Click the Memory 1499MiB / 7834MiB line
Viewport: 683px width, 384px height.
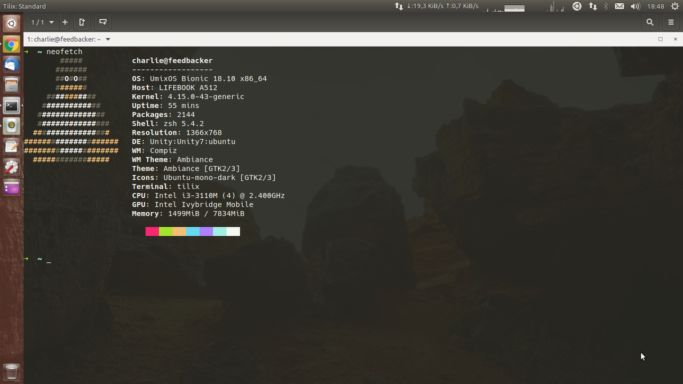click(188, 214)
